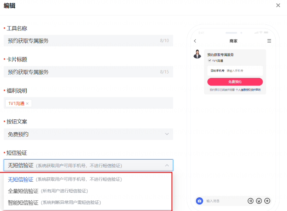287x211 pixels.
Task: Open the 按钮文案 dropdown showing 免费预约
Action: tap(88, 134)
